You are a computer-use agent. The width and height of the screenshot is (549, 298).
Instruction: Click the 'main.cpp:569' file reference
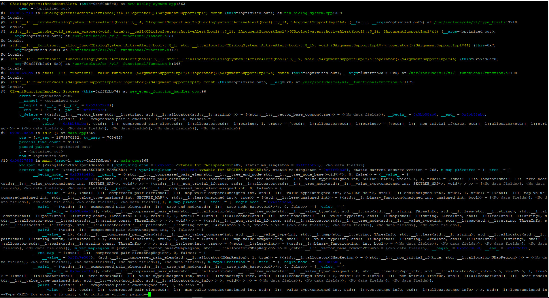tap(82, 133)
